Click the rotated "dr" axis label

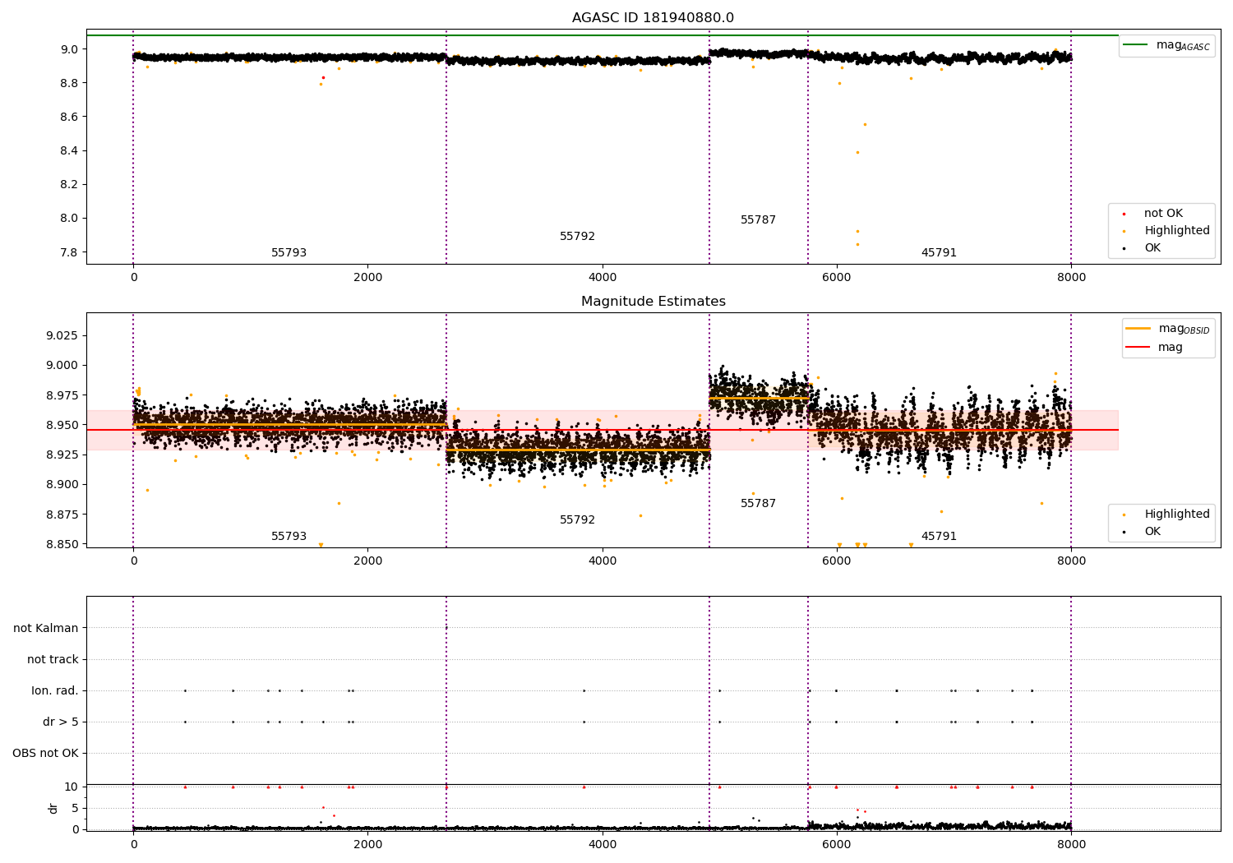(x=53, y=808)
